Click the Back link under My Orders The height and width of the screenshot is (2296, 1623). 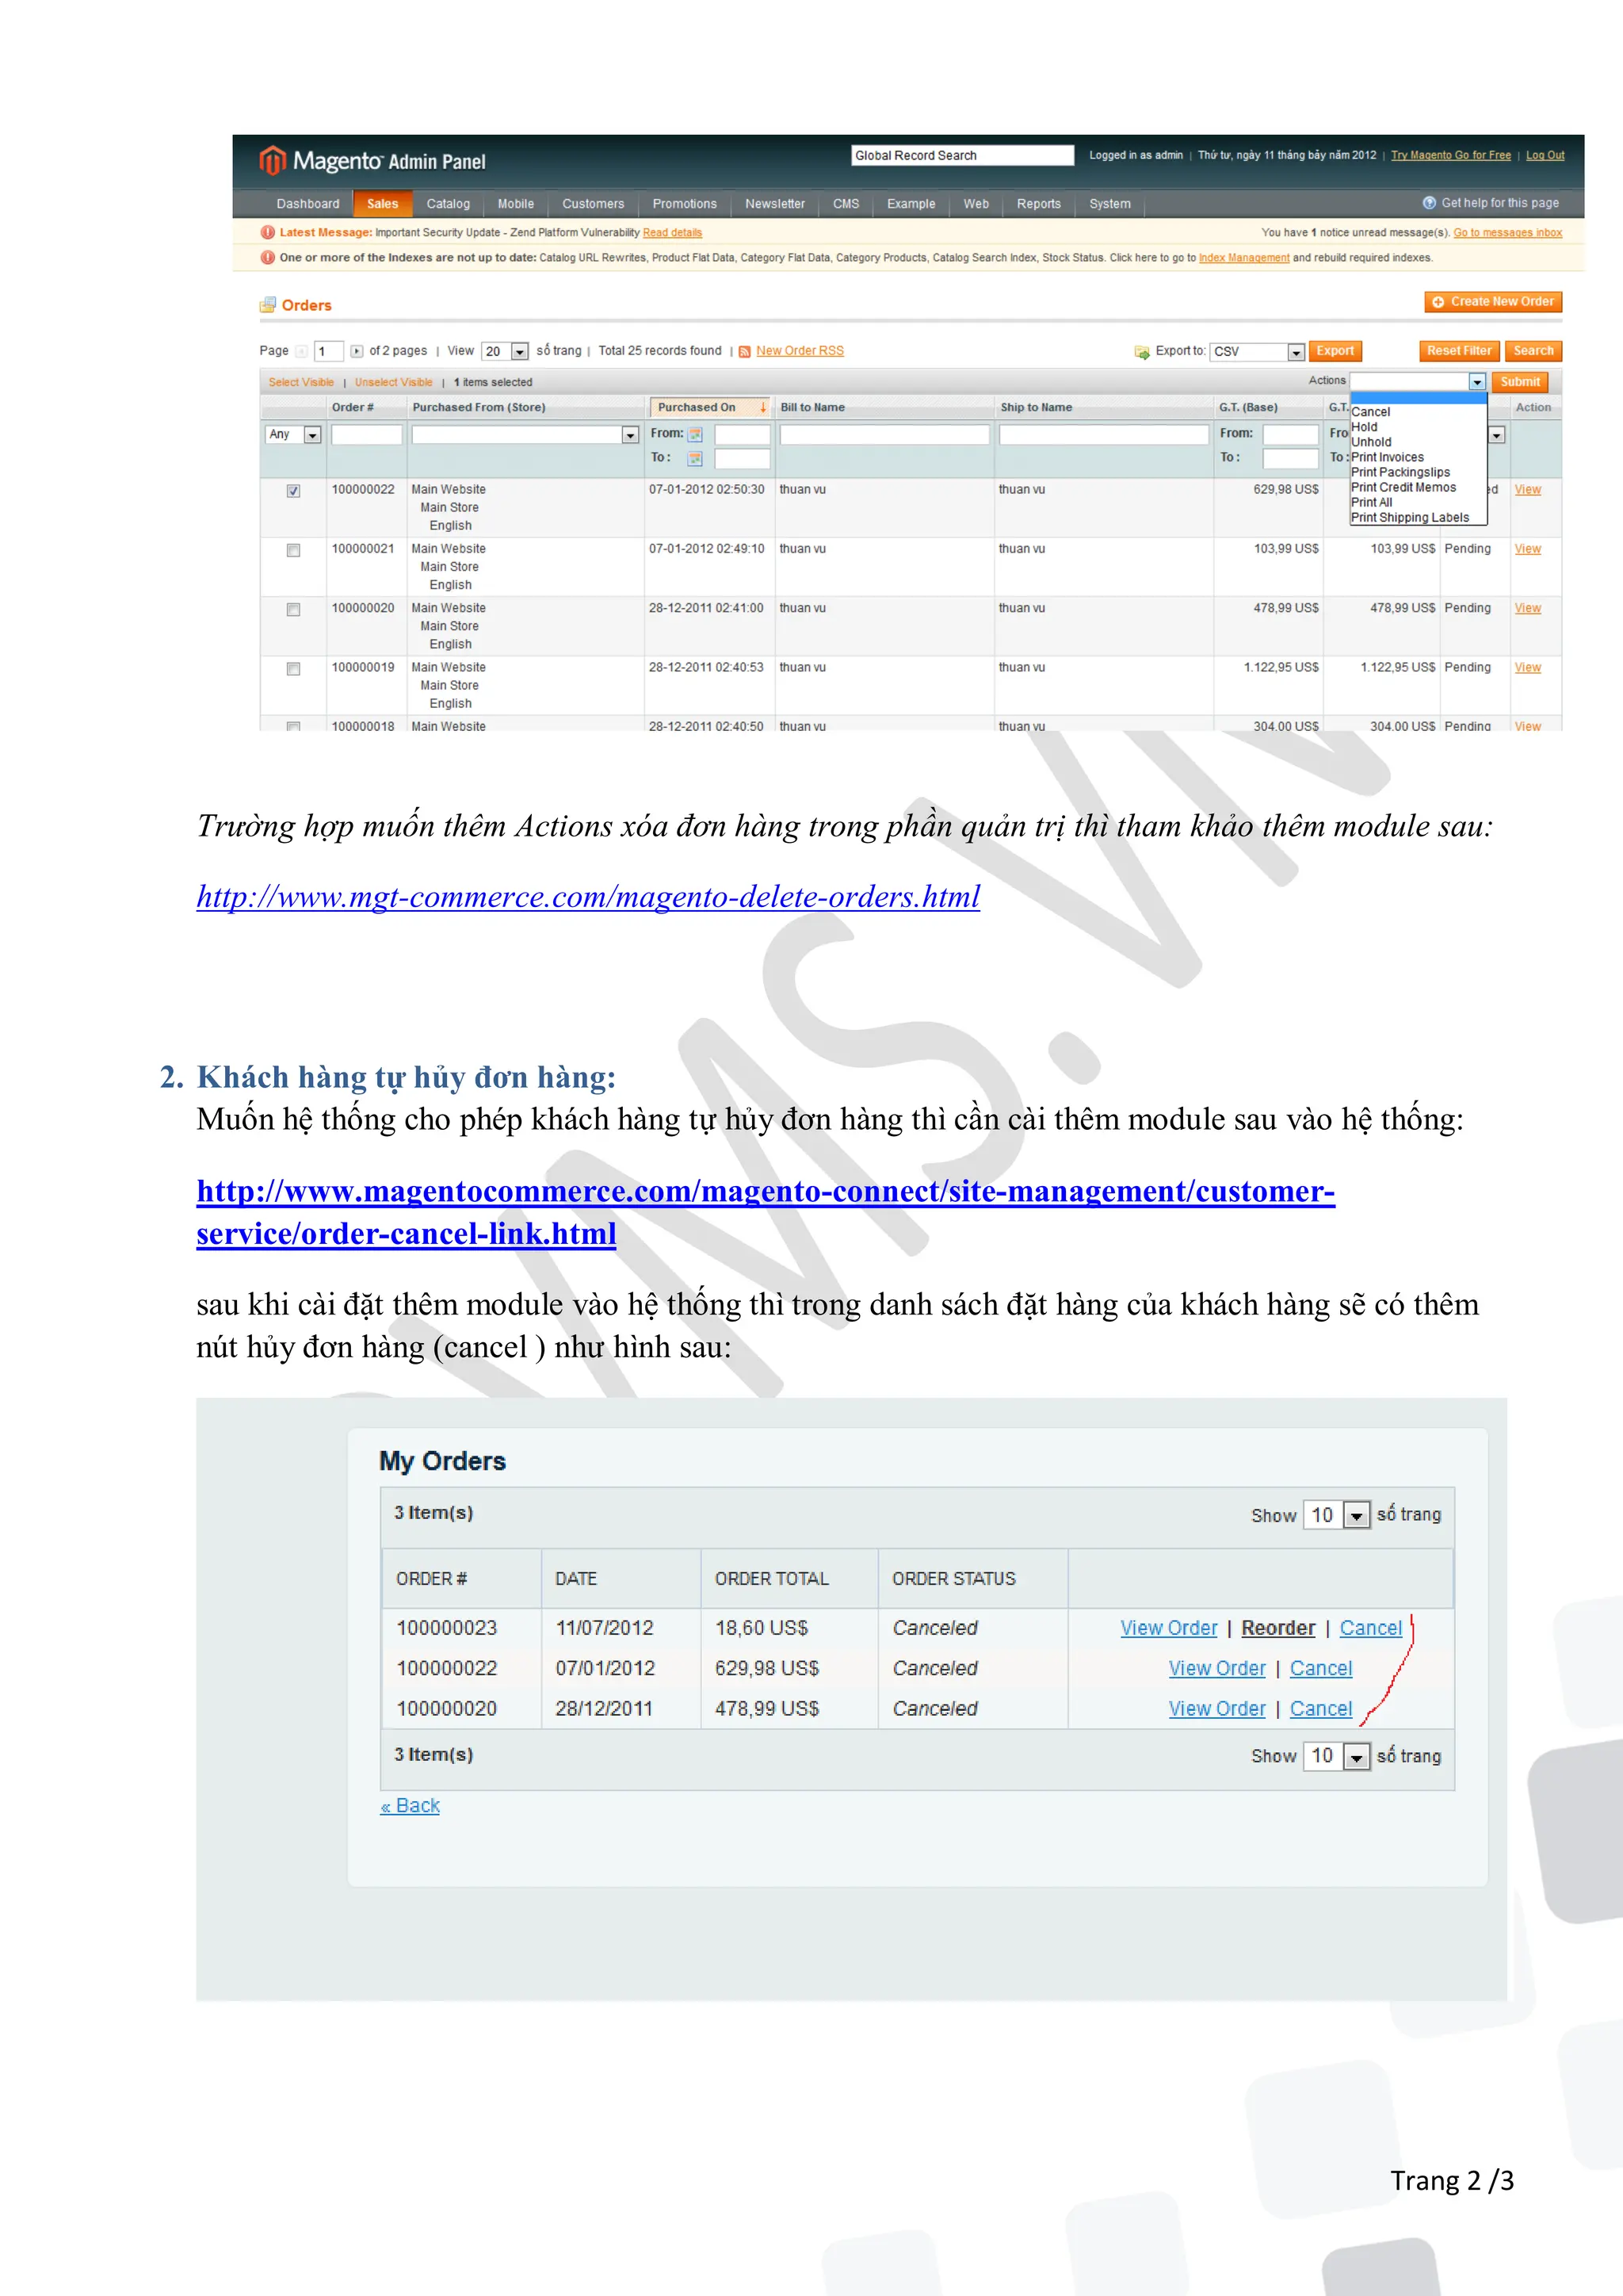tap(410, 1806)
